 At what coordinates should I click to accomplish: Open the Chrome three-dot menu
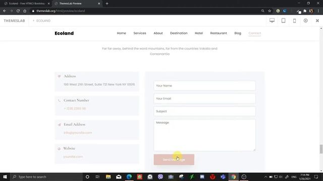point(318,11)
